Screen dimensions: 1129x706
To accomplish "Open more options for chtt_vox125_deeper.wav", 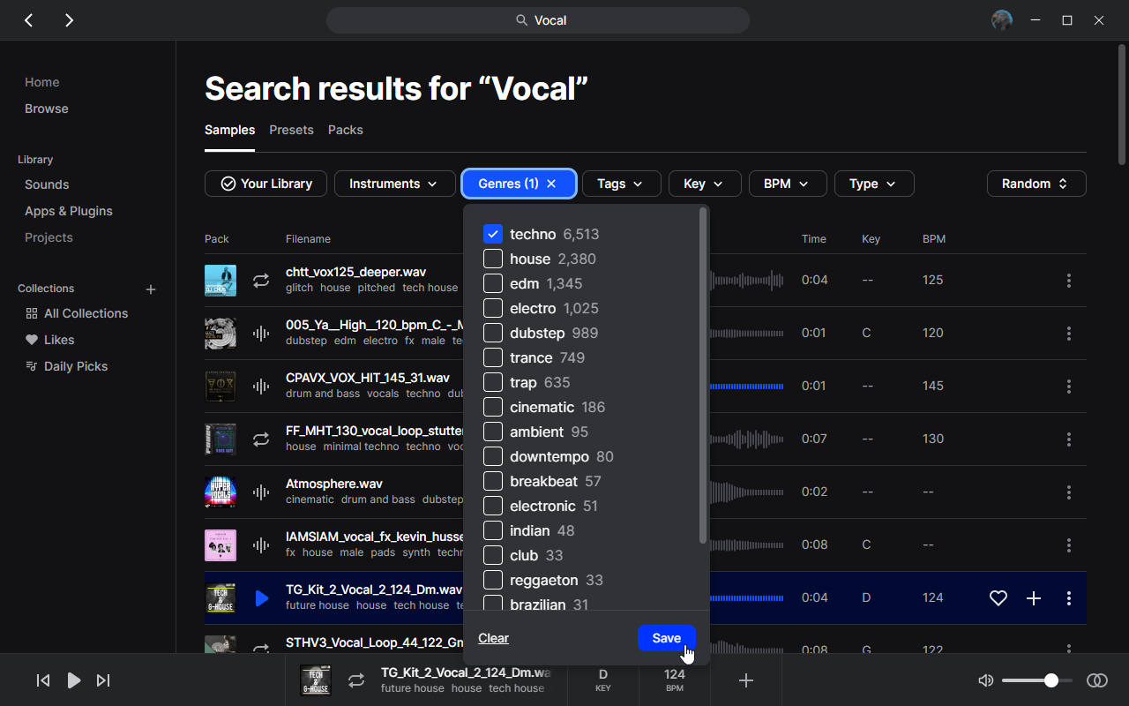I will (1068, 281).
